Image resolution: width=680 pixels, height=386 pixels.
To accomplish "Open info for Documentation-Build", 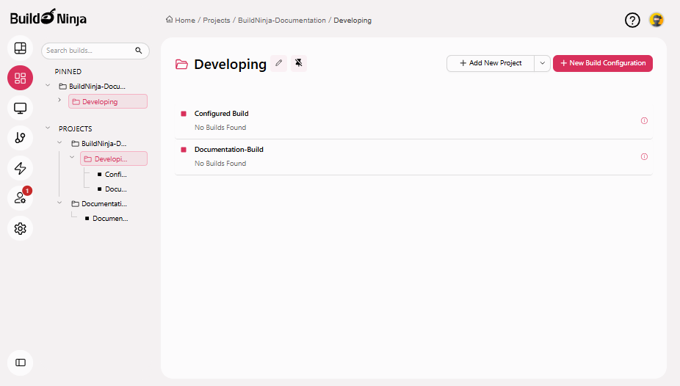I will point(644,157).
